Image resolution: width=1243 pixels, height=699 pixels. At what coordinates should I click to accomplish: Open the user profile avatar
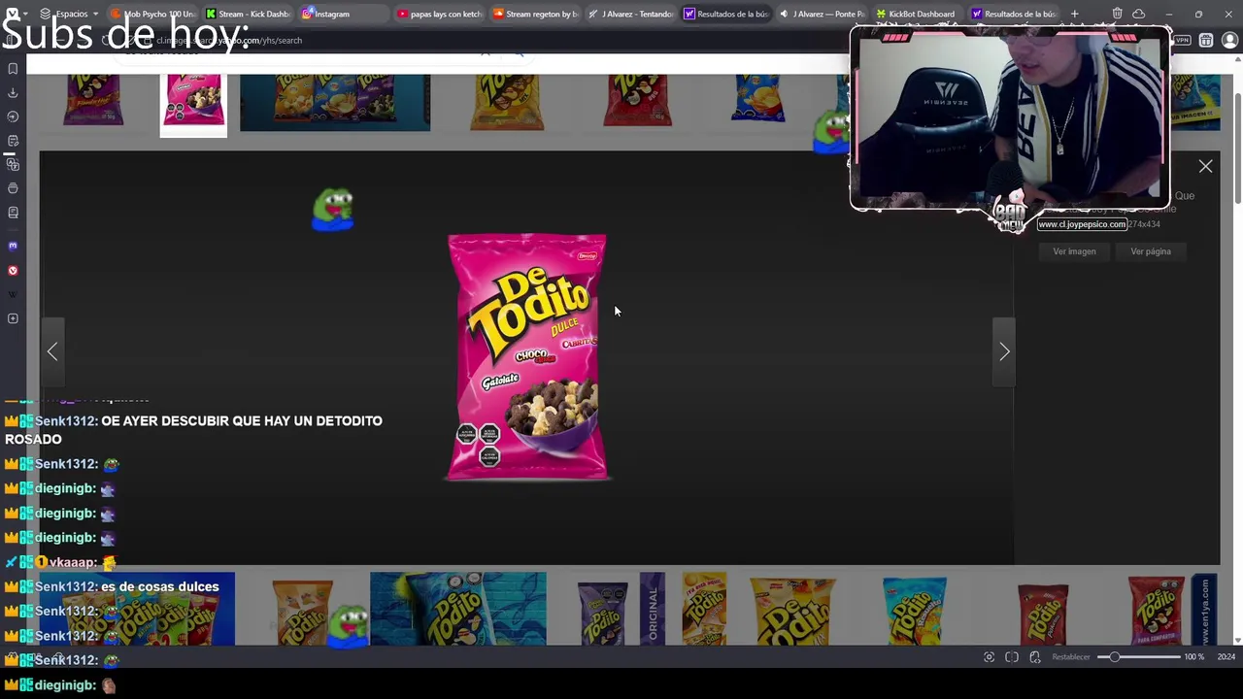coord(1229,41)
